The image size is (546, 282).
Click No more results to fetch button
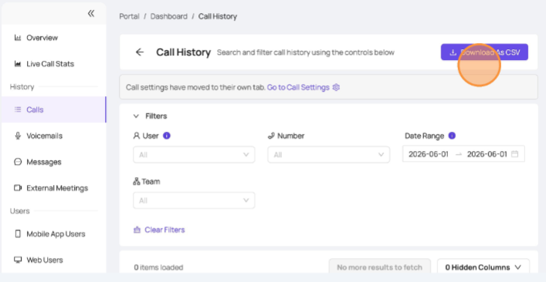click(379, 267)
